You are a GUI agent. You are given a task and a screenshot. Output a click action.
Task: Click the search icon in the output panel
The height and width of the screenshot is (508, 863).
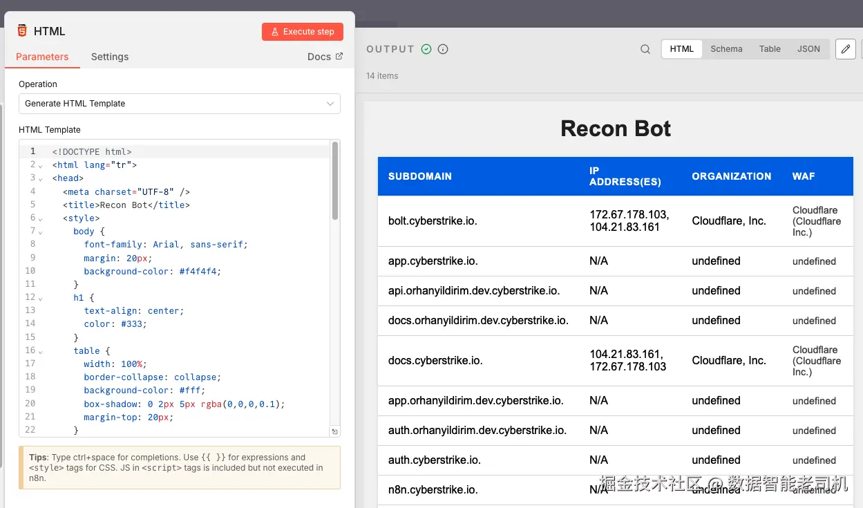(645, 49)
